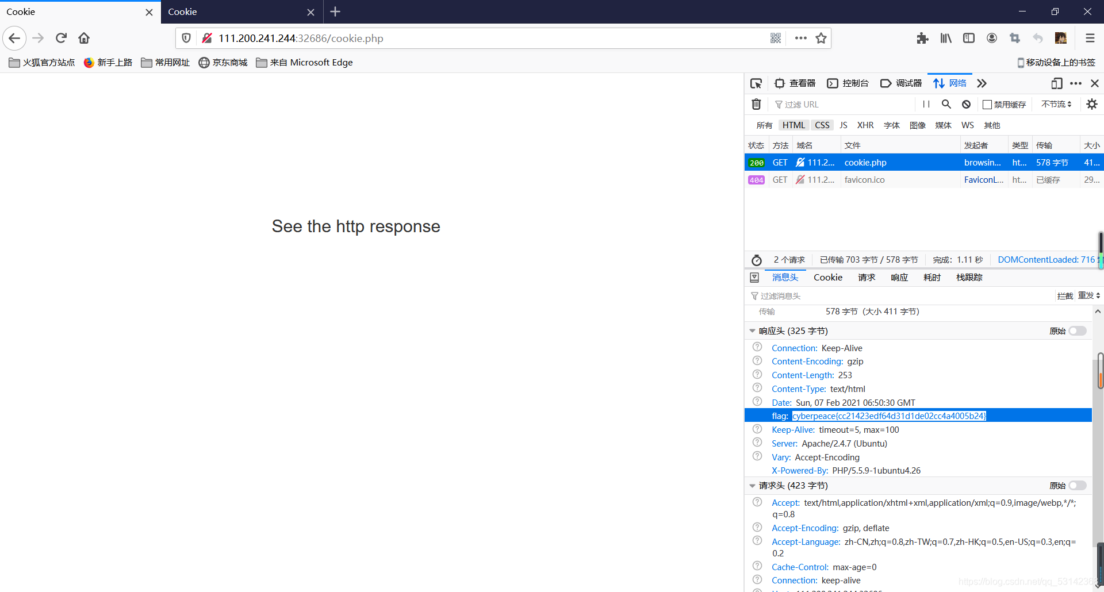Screen dimensions: 1104x592
Task: Open the DevTools three-dot options menu
Action: point(1076,83)
